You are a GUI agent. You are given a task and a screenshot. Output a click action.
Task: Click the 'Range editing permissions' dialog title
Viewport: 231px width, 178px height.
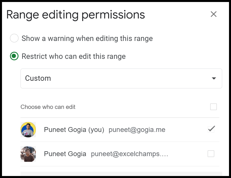tap(76, 15)
